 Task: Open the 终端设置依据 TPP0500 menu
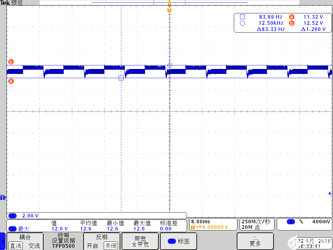[x=64, y=241]
